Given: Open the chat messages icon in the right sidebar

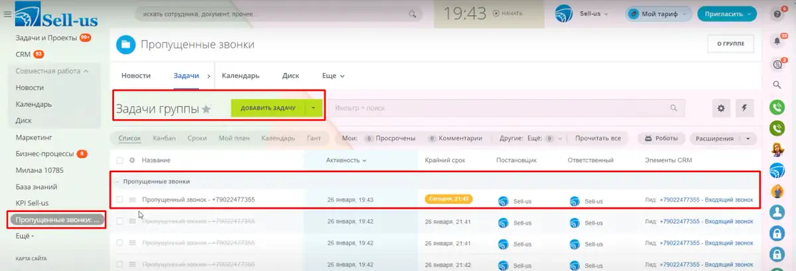Looking at the screenshot, I should click(x=777, y=64).
